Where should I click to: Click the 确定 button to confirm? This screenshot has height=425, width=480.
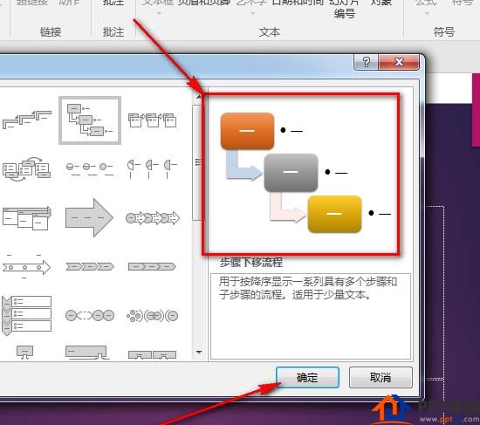pyautogui.click(x=307, y=378)
